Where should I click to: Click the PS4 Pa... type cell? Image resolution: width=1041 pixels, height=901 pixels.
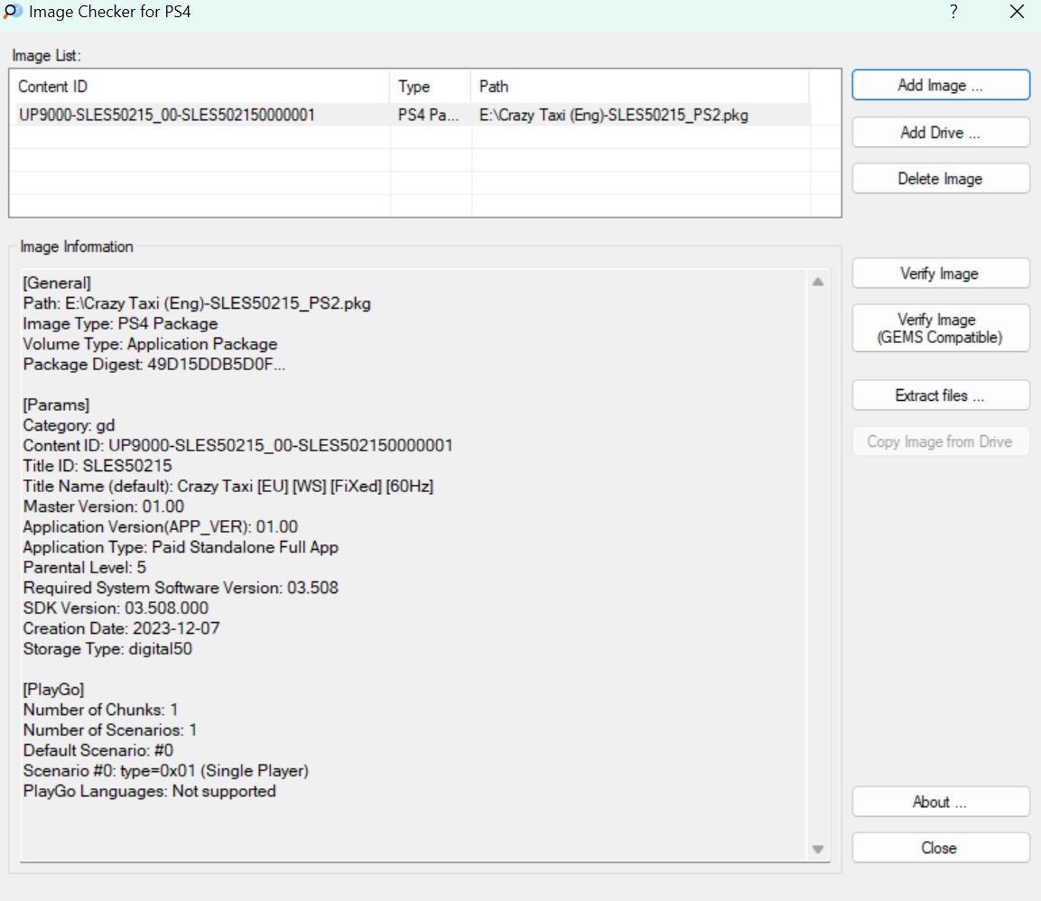(x=429, y=115)
